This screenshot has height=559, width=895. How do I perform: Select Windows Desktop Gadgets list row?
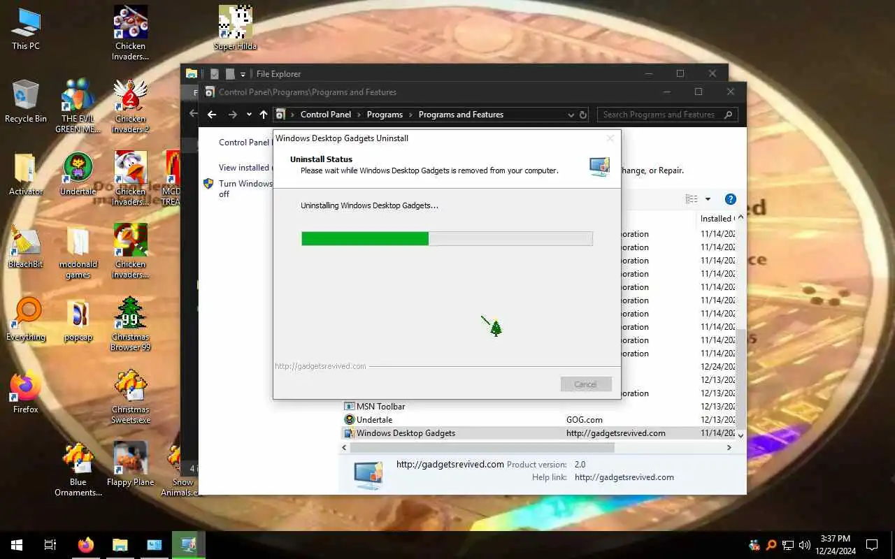pos(538,433)
